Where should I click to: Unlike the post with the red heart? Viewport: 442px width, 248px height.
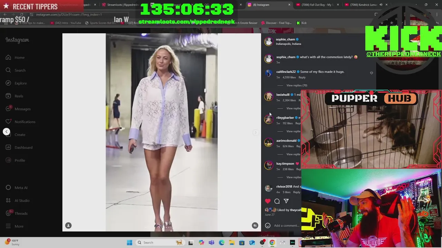point(268,201)
